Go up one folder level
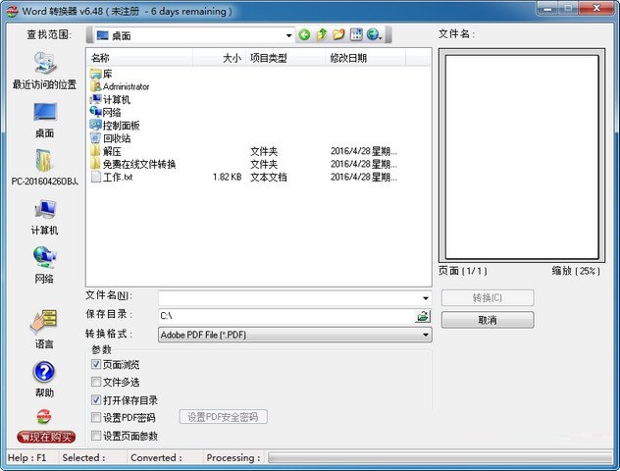620x471 pixels. pos(322,35)
